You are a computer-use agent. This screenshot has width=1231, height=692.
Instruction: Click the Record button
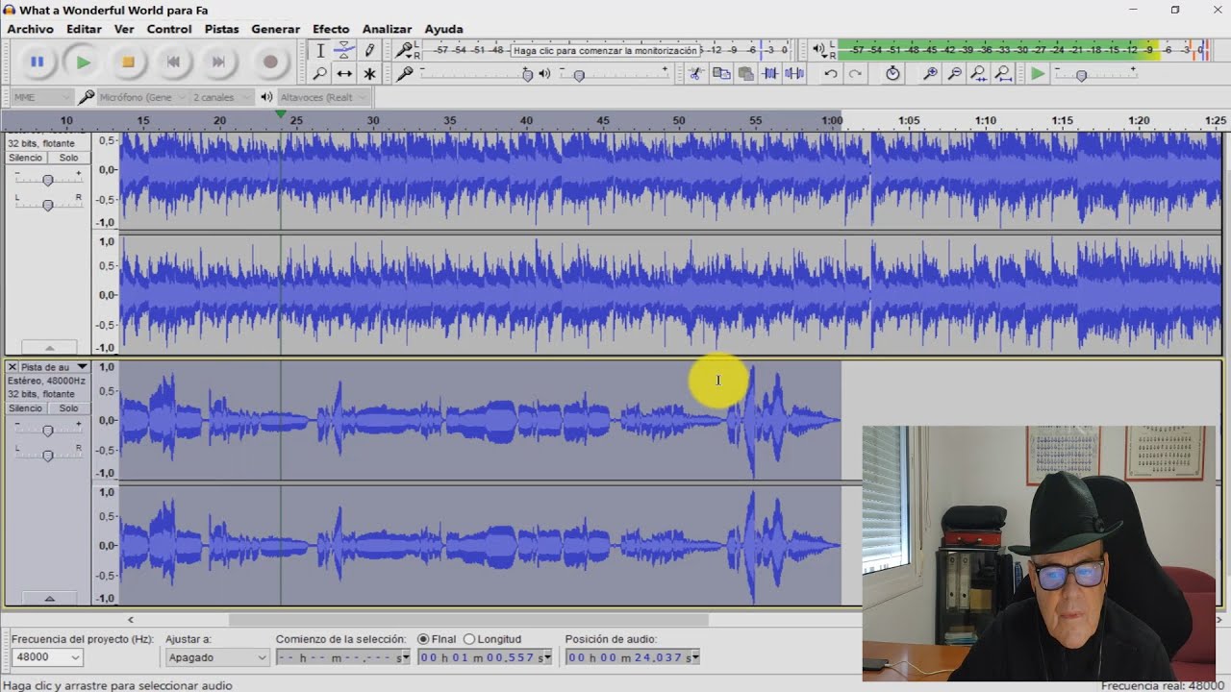[x=270, y=62]
